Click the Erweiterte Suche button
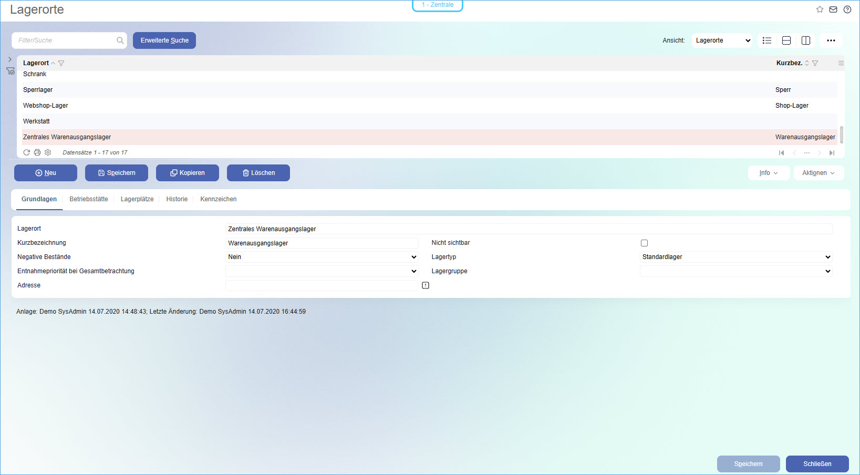 pyautogui.click(x=164, y=40)
